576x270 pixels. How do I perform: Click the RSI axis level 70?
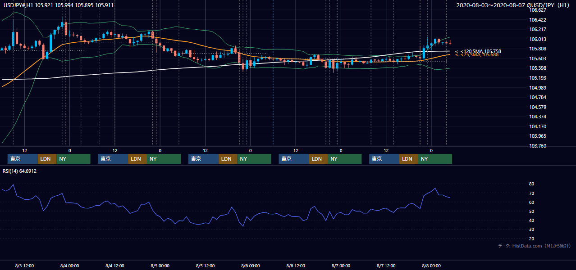click(532, 193)
